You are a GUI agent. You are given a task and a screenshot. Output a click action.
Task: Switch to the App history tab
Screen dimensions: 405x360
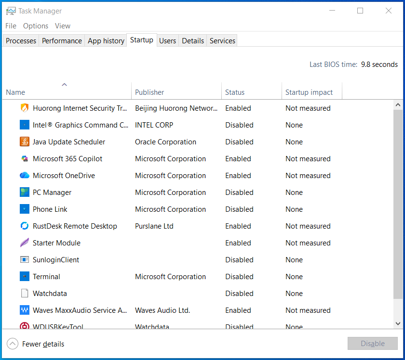point(106,41)
